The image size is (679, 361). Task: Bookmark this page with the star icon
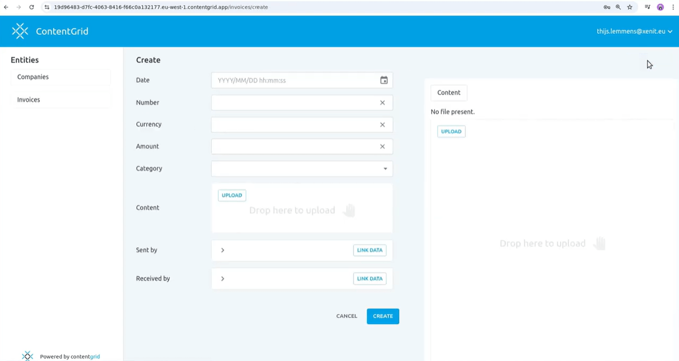point(630,7)
